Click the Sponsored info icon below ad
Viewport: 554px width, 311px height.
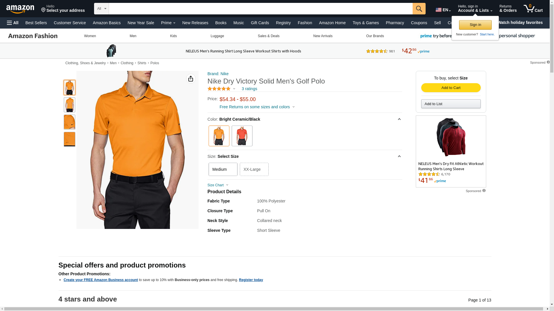[x=484, y=191]
